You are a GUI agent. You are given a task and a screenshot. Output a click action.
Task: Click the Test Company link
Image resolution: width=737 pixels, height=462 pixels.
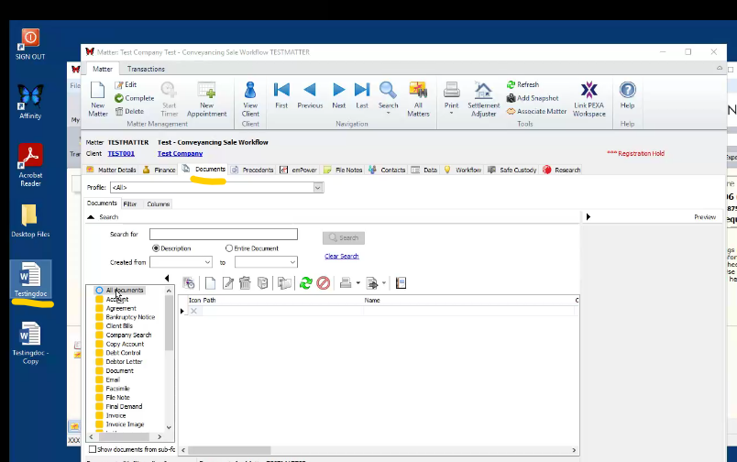180,153
